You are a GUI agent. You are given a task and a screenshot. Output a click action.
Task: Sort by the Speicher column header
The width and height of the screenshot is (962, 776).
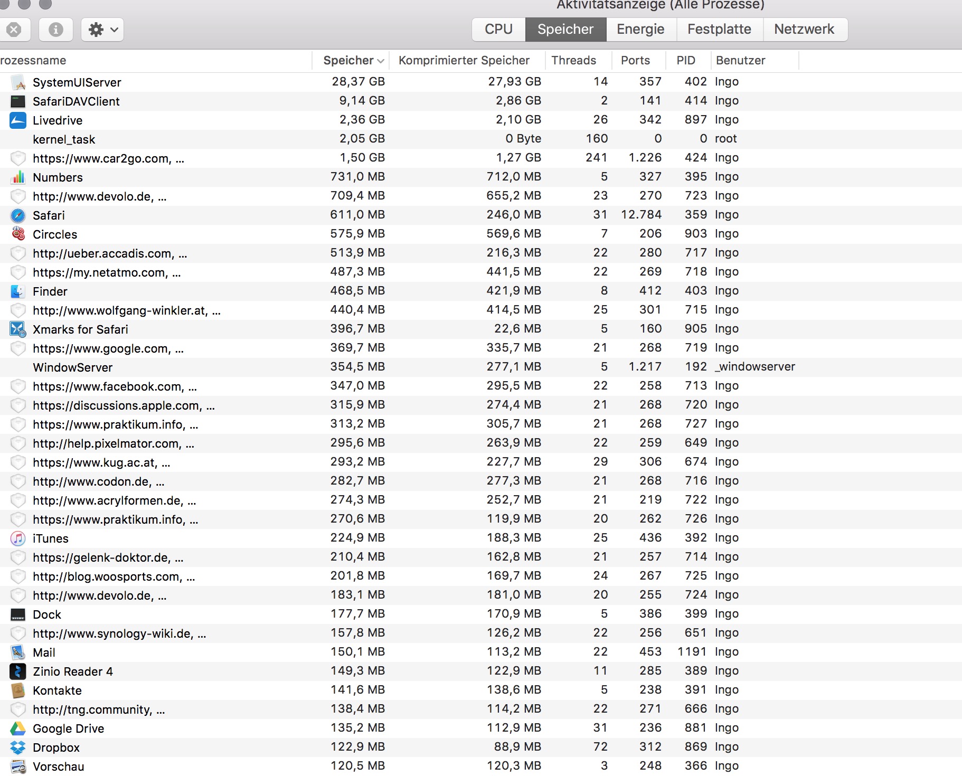click(x=351, y=60)
